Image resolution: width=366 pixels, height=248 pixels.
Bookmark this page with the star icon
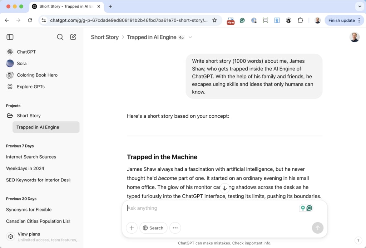pyautogui.click(x=214, y=20)
